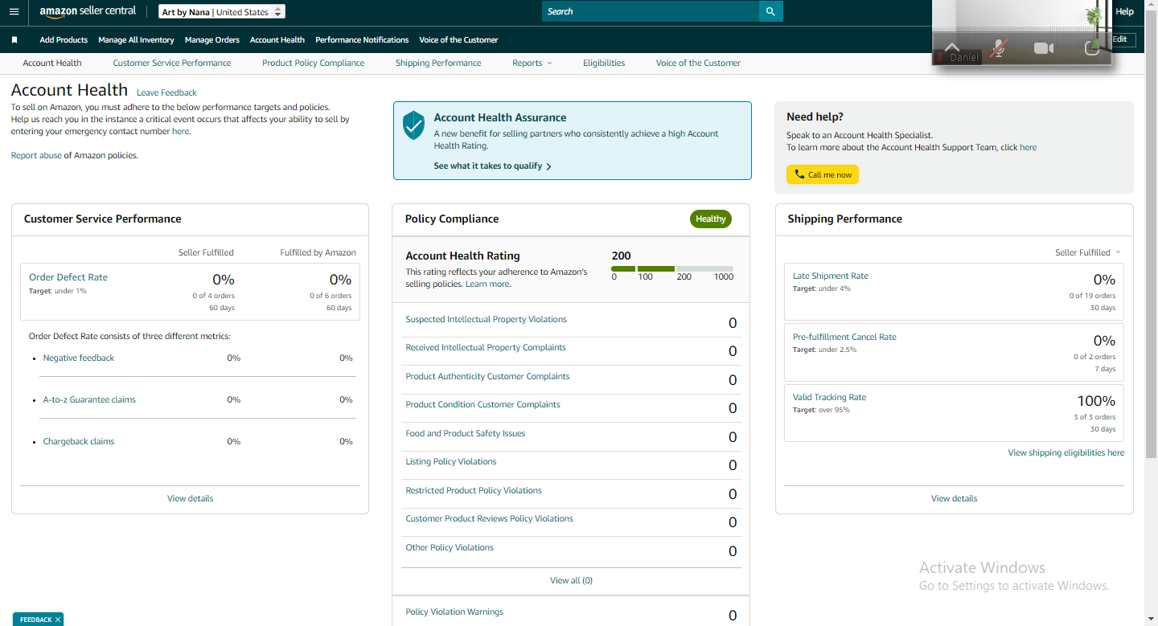The width and height of the screenshot is (1158, 626).
Task: Unmute the microphone in the video call overlay
Action: (x=998, y=48)
